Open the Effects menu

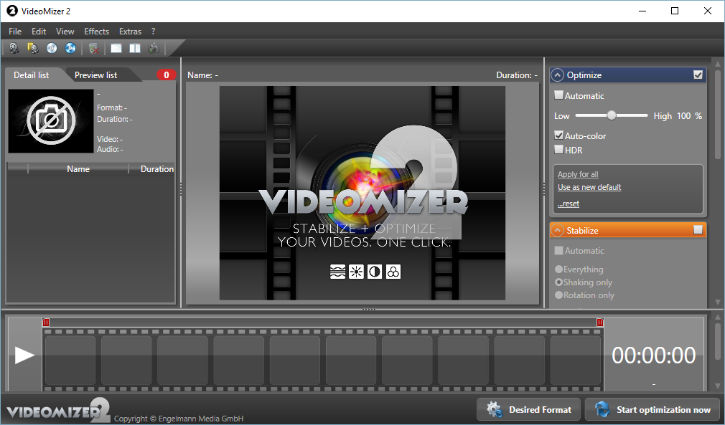97,32
